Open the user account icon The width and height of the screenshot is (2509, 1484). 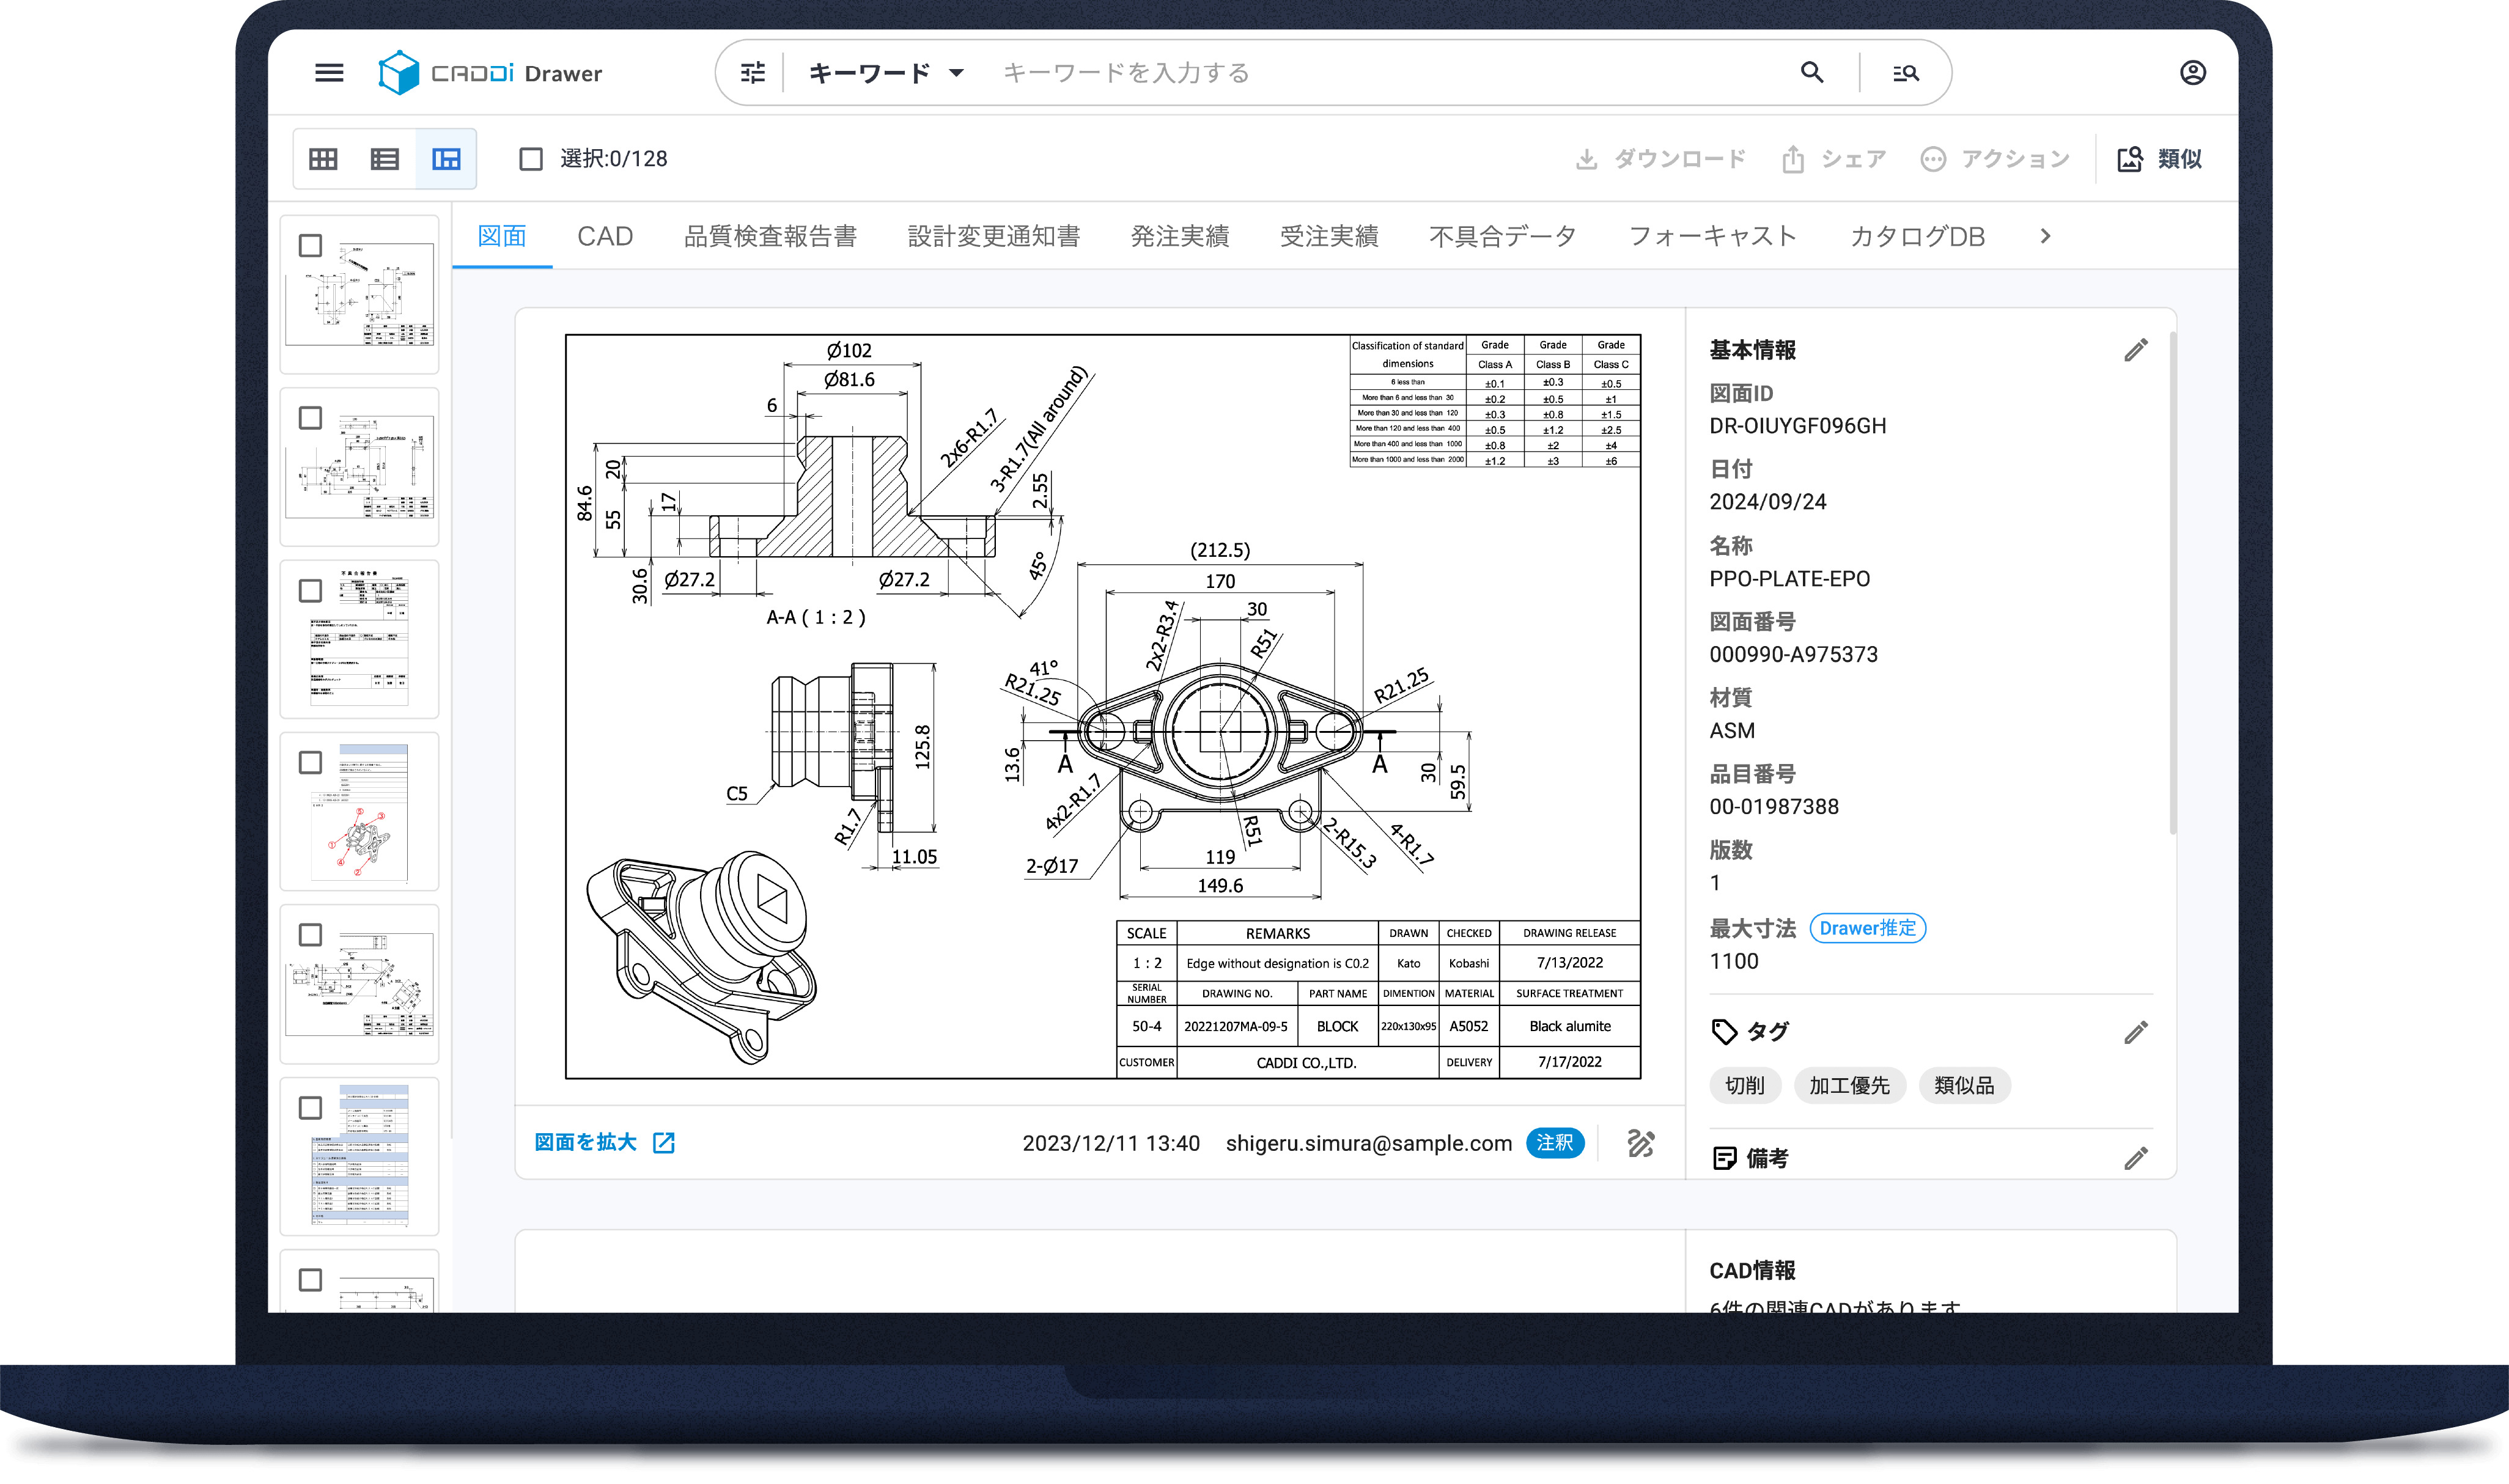tap(2192, 73)
